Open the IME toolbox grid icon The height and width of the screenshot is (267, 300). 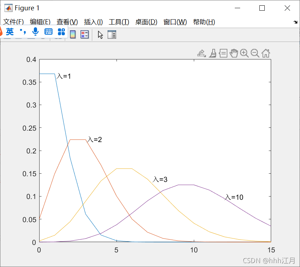(x=61, y=32)
